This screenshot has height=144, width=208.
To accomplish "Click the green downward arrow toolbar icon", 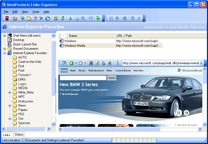I will (98, 18).
